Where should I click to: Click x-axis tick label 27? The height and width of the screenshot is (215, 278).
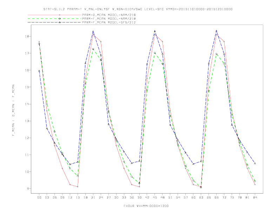(x=108, y=197)
